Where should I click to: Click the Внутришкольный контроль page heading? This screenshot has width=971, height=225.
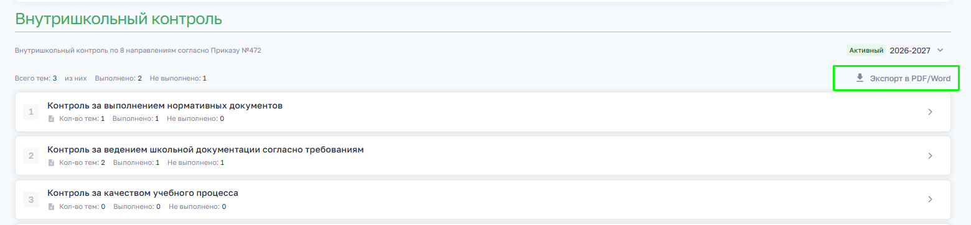(118, 18)
